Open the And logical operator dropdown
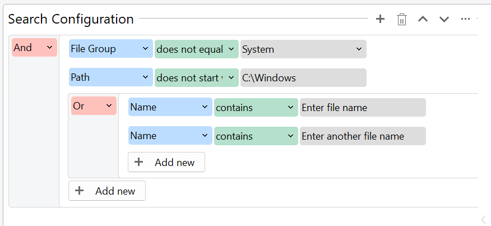 pyautogui.click(x=34, y=48)
